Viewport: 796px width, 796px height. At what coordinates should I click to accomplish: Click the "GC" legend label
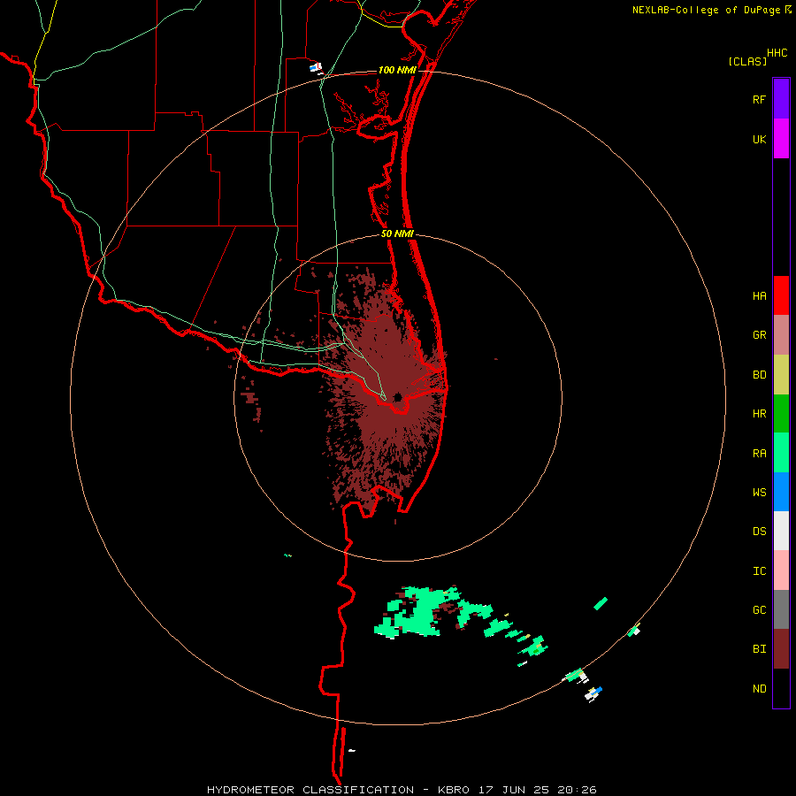(x=759, y=610)
